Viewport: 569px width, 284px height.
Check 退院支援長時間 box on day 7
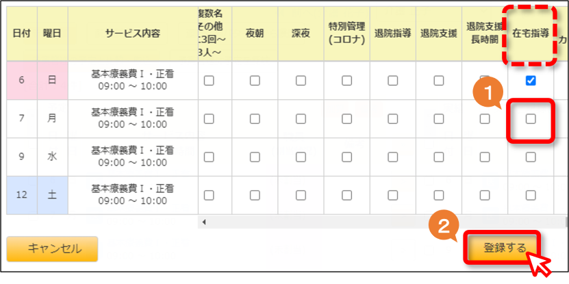tap(485, 118)
